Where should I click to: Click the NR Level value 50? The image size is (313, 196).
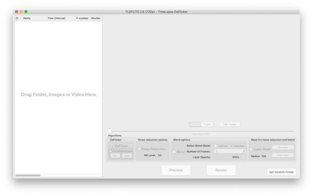tap(160, 156)
